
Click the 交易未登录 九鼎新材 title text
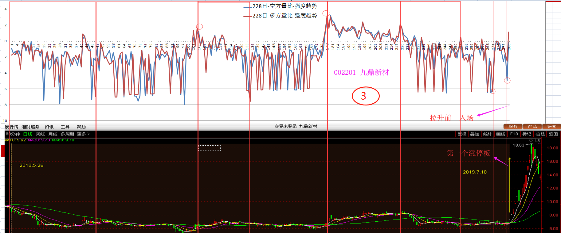tap(296, 126)
